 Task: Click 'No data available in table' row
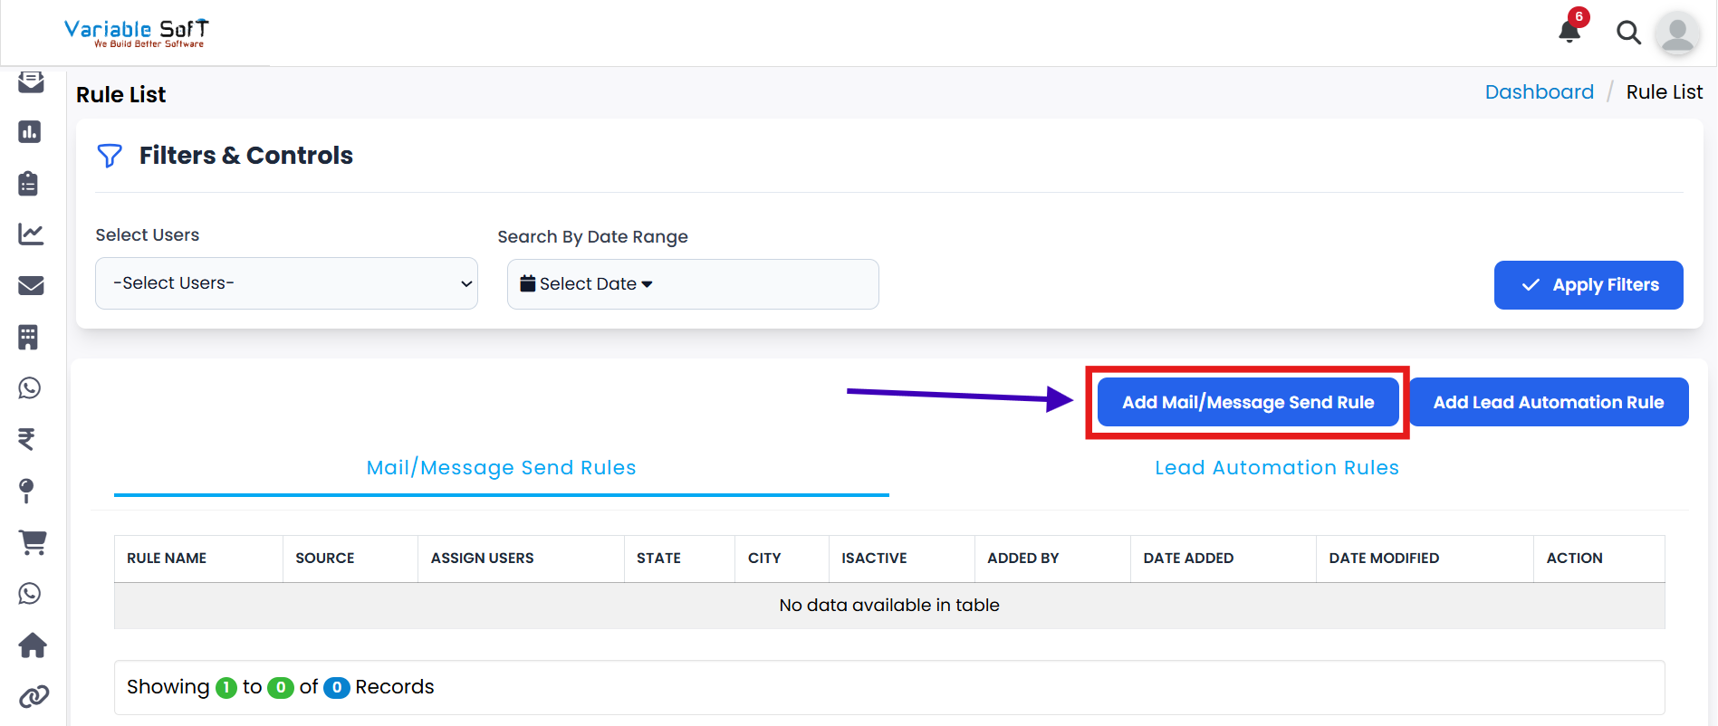point(889,606)
